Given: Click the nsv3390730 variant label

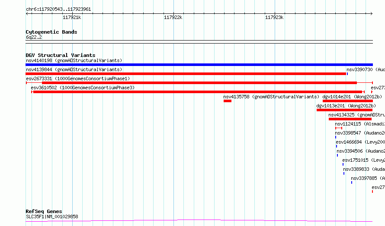Looking at the screenshot, I should tap(366, 69).
